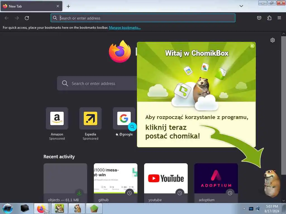
Task: Open the adoptium recent activity card
Action: pos(216,183)
